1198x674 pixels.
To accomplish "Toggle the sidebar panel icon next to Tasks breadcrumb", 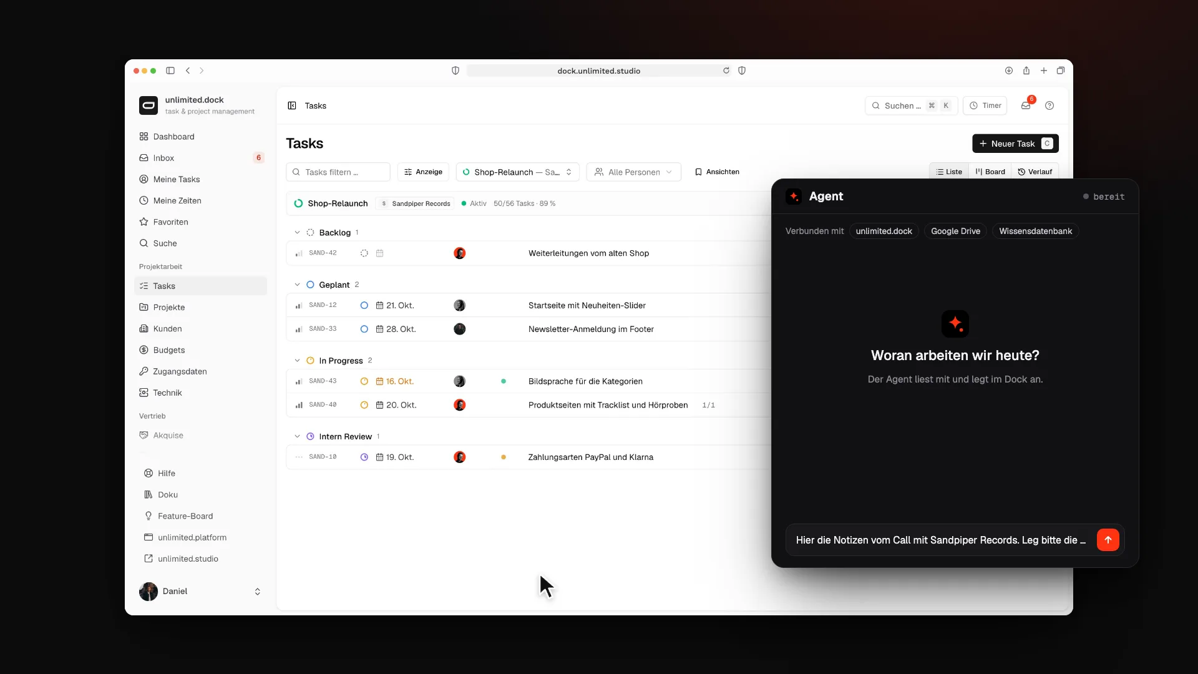I will 291,105.
